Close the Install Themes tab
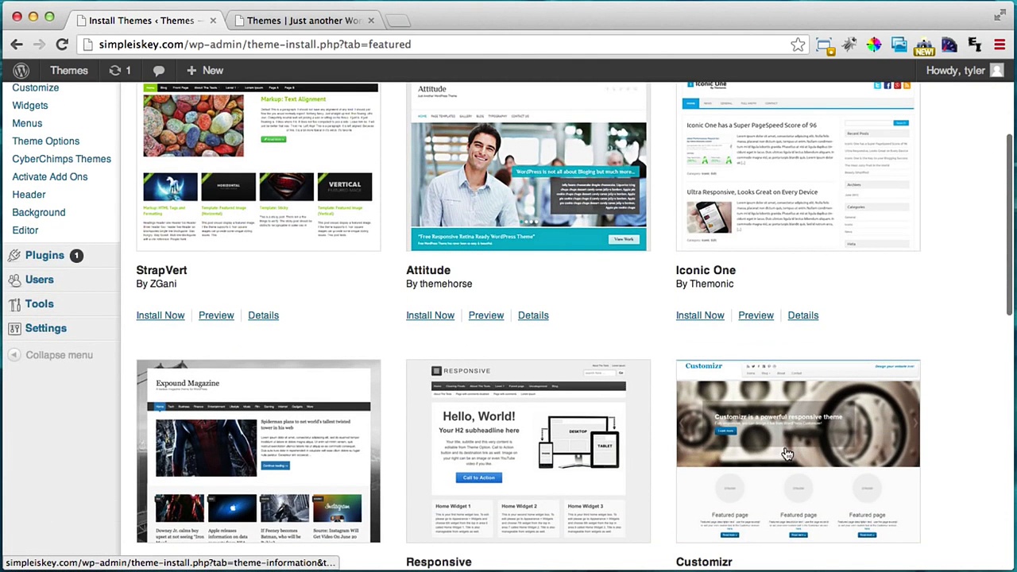Screen dimensions: 1017x572 [213, 20]
